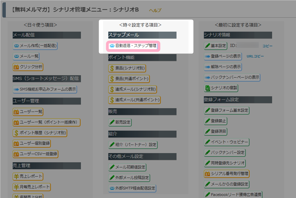Click envelope icon on 外部SMTP経由配信設定
Viewport: 296px width, 198px height.
tap(112, 188)
